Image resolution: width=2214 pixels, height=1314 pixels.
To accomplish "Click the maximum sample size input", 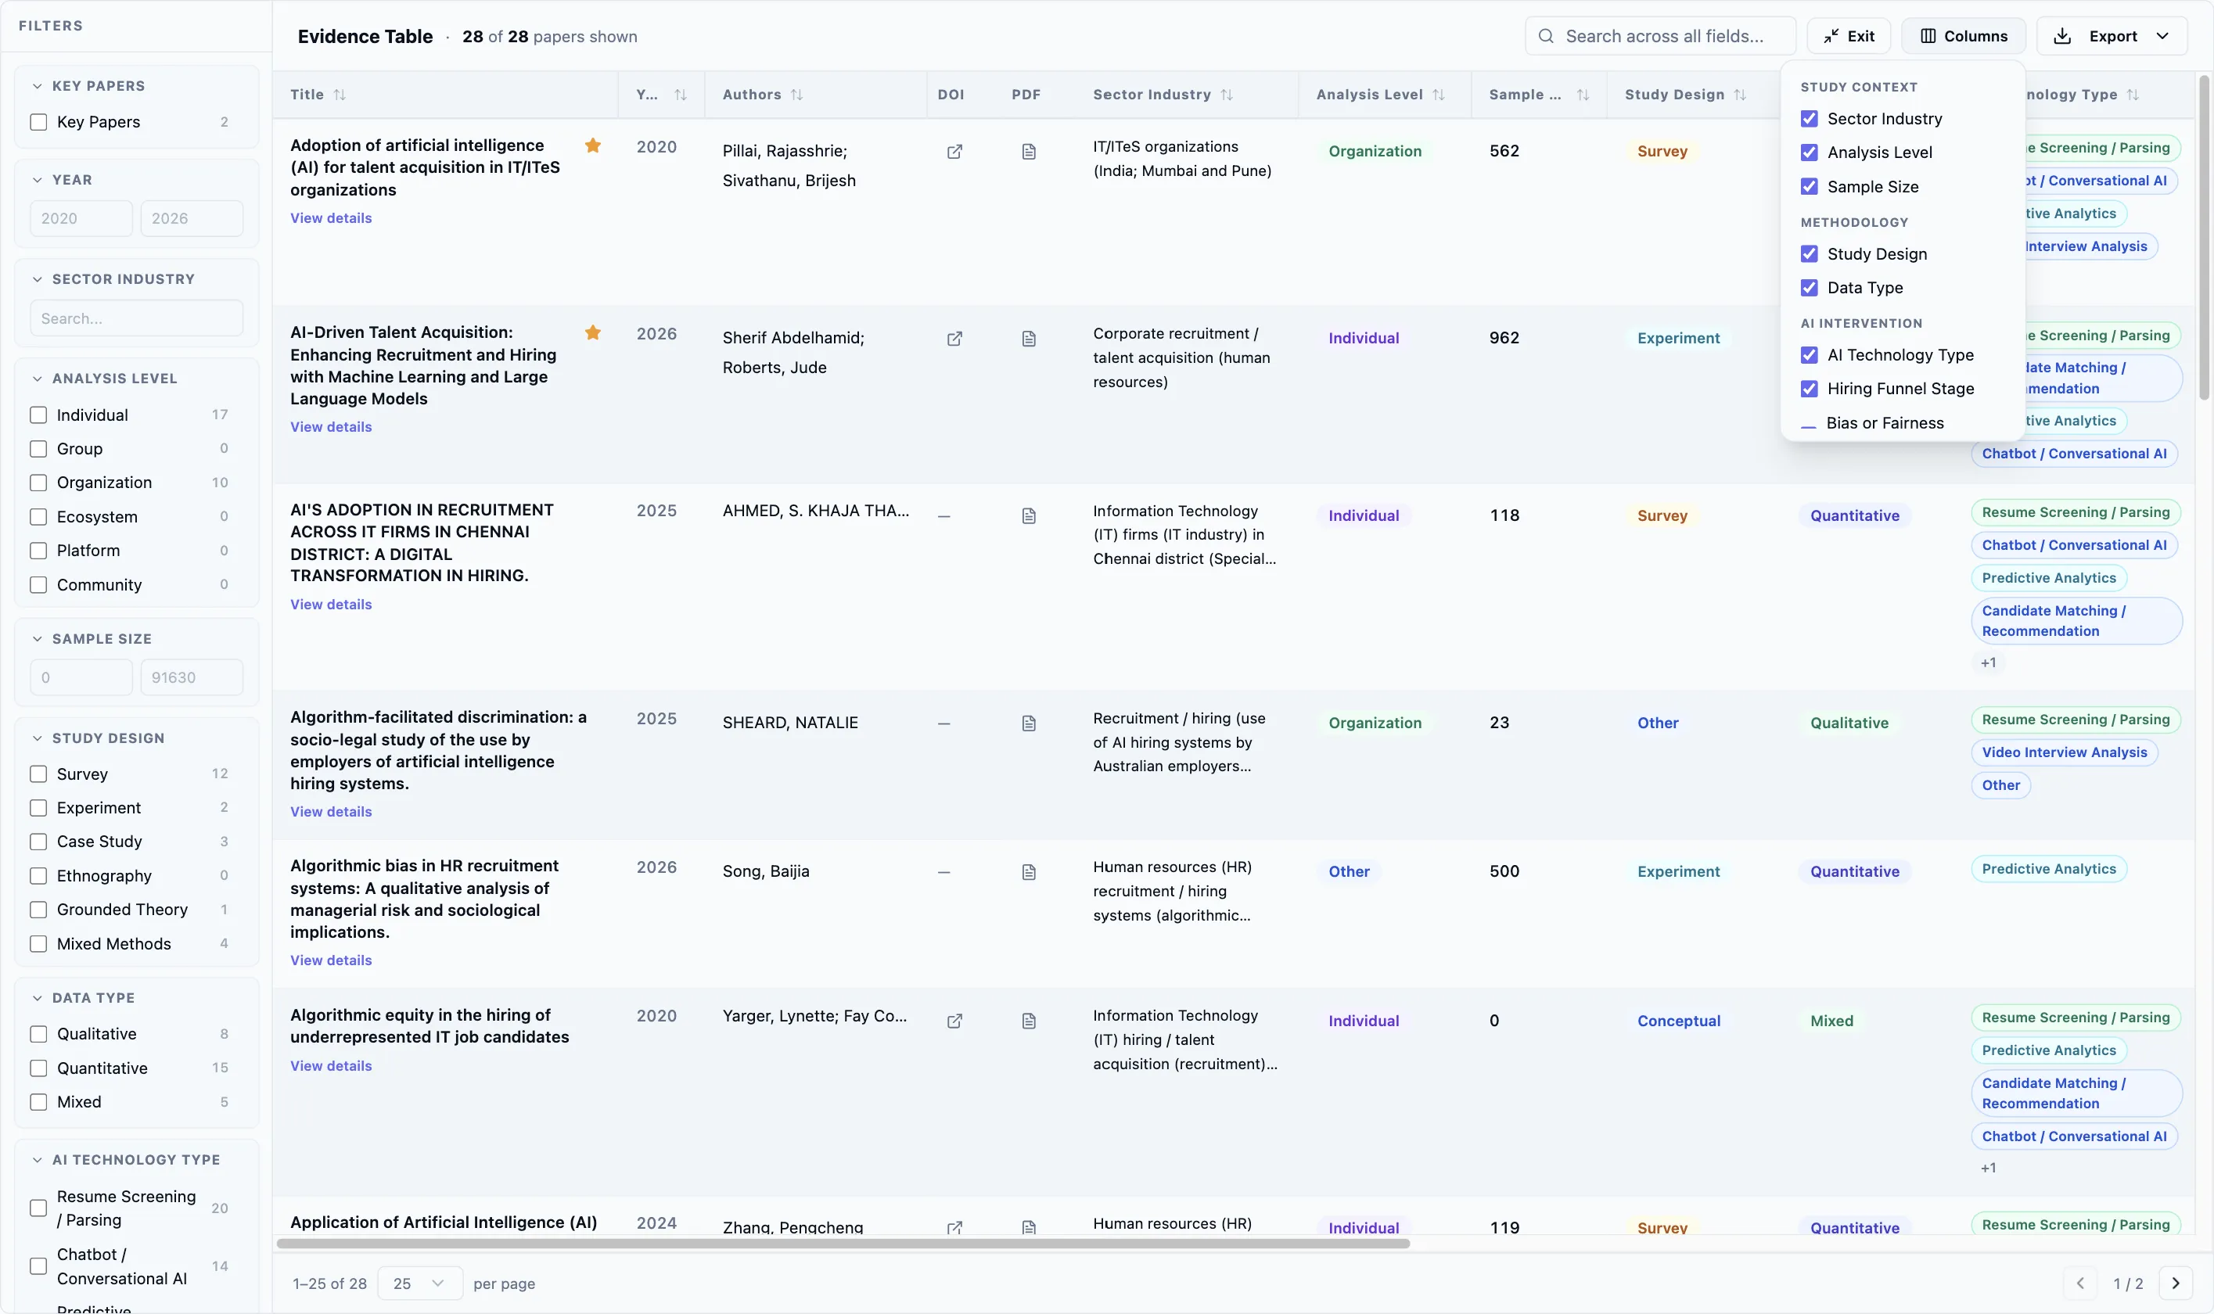I will click(192, 677).
